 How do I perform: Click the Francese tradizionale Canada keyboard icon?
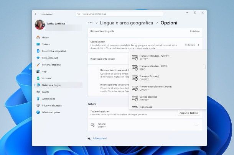(x=135, y=88)
